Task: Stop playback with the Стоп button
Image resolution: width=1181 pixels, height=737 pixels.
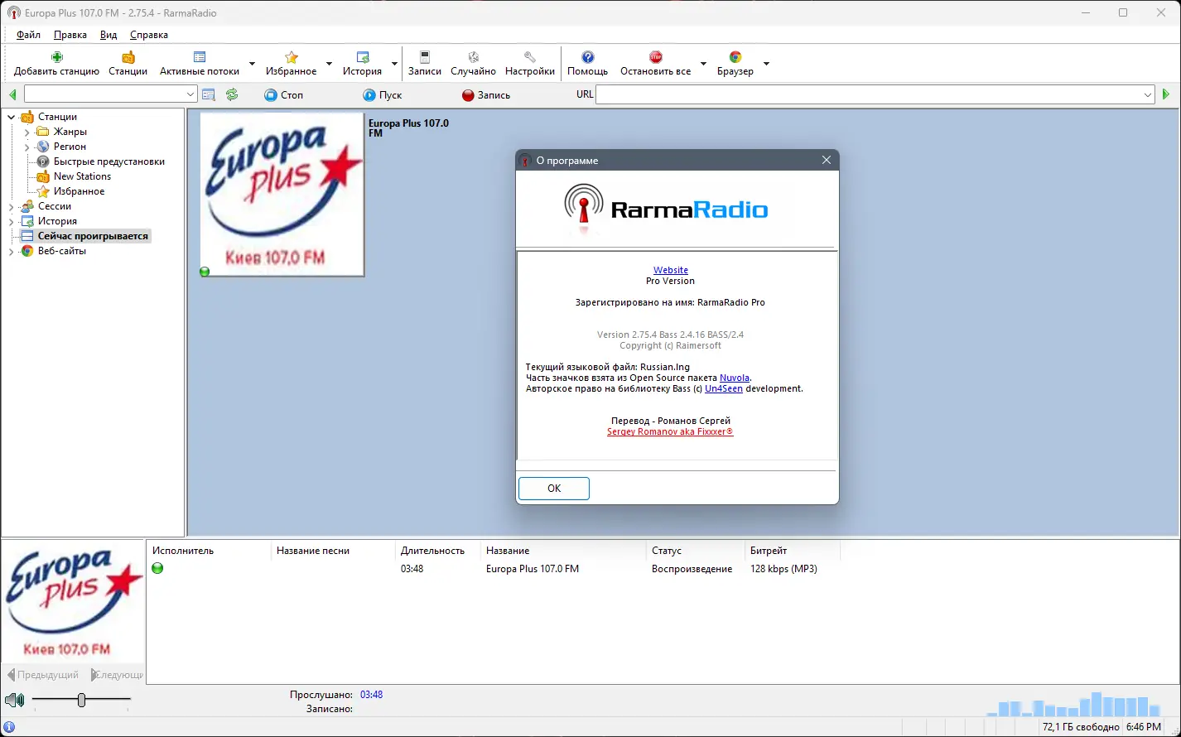Action: 284,95
